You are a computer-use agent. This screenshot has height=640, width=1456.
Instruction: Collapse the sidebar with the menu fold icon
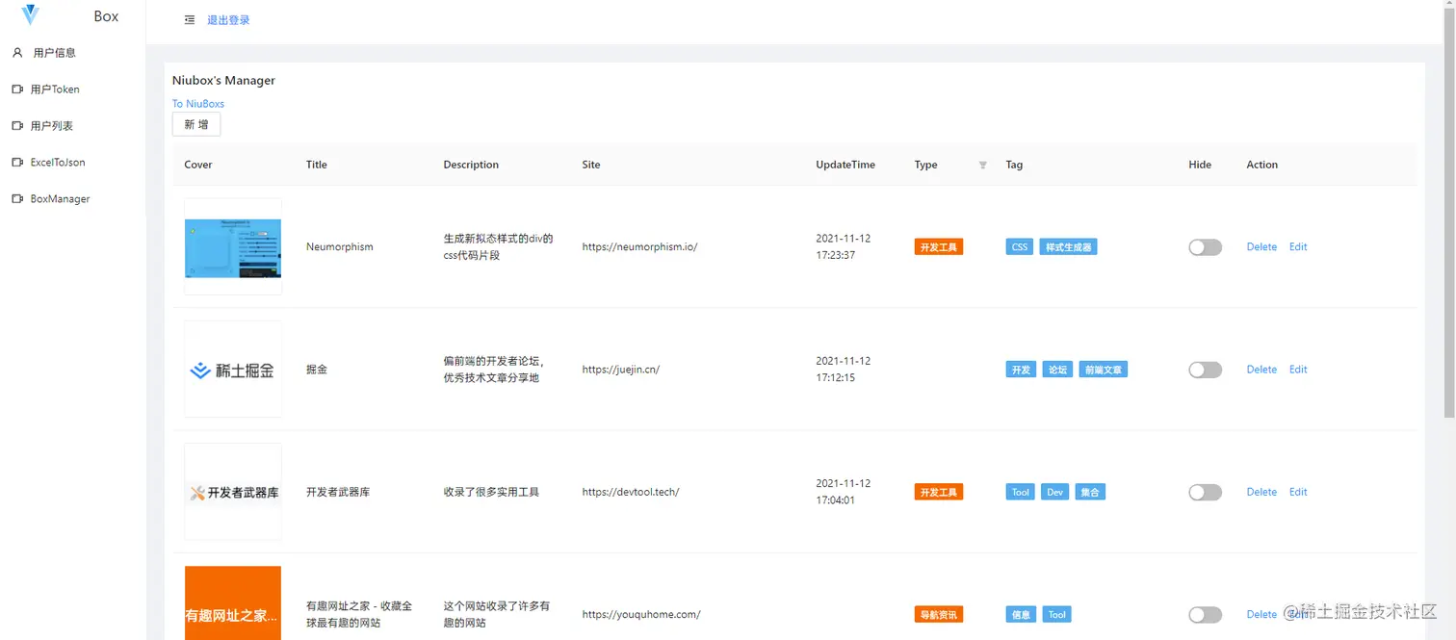click(x=190, y=20)
